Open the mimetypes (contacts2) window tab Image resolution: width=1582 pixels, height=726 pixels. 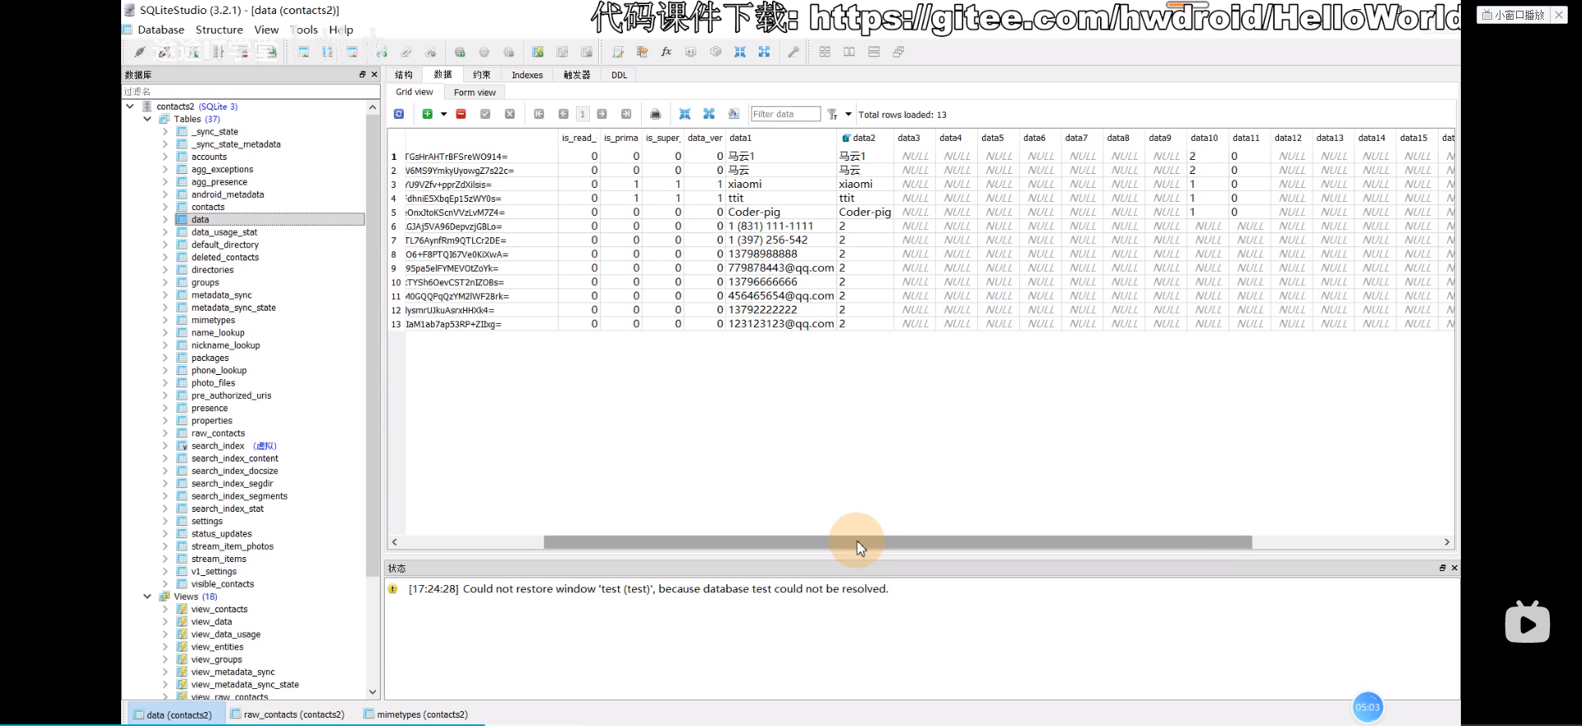417,714
